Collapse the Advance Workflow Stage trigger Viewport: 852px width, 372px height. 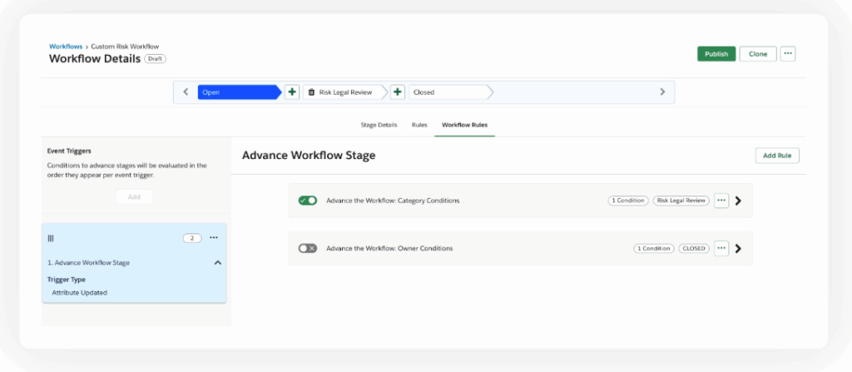217,263
